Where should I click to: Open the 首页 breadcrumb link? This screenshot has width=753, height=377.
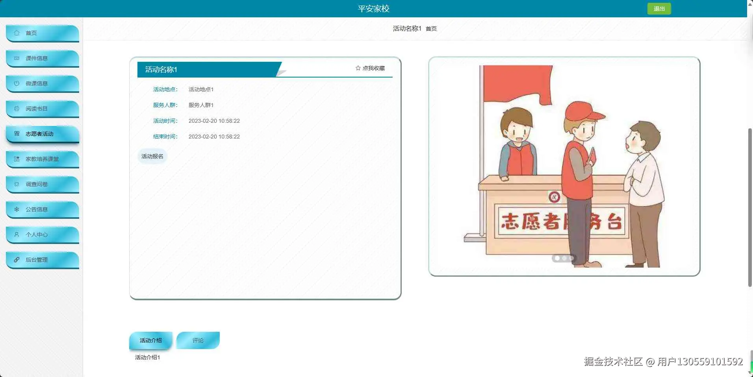click(x=432, y=28)
